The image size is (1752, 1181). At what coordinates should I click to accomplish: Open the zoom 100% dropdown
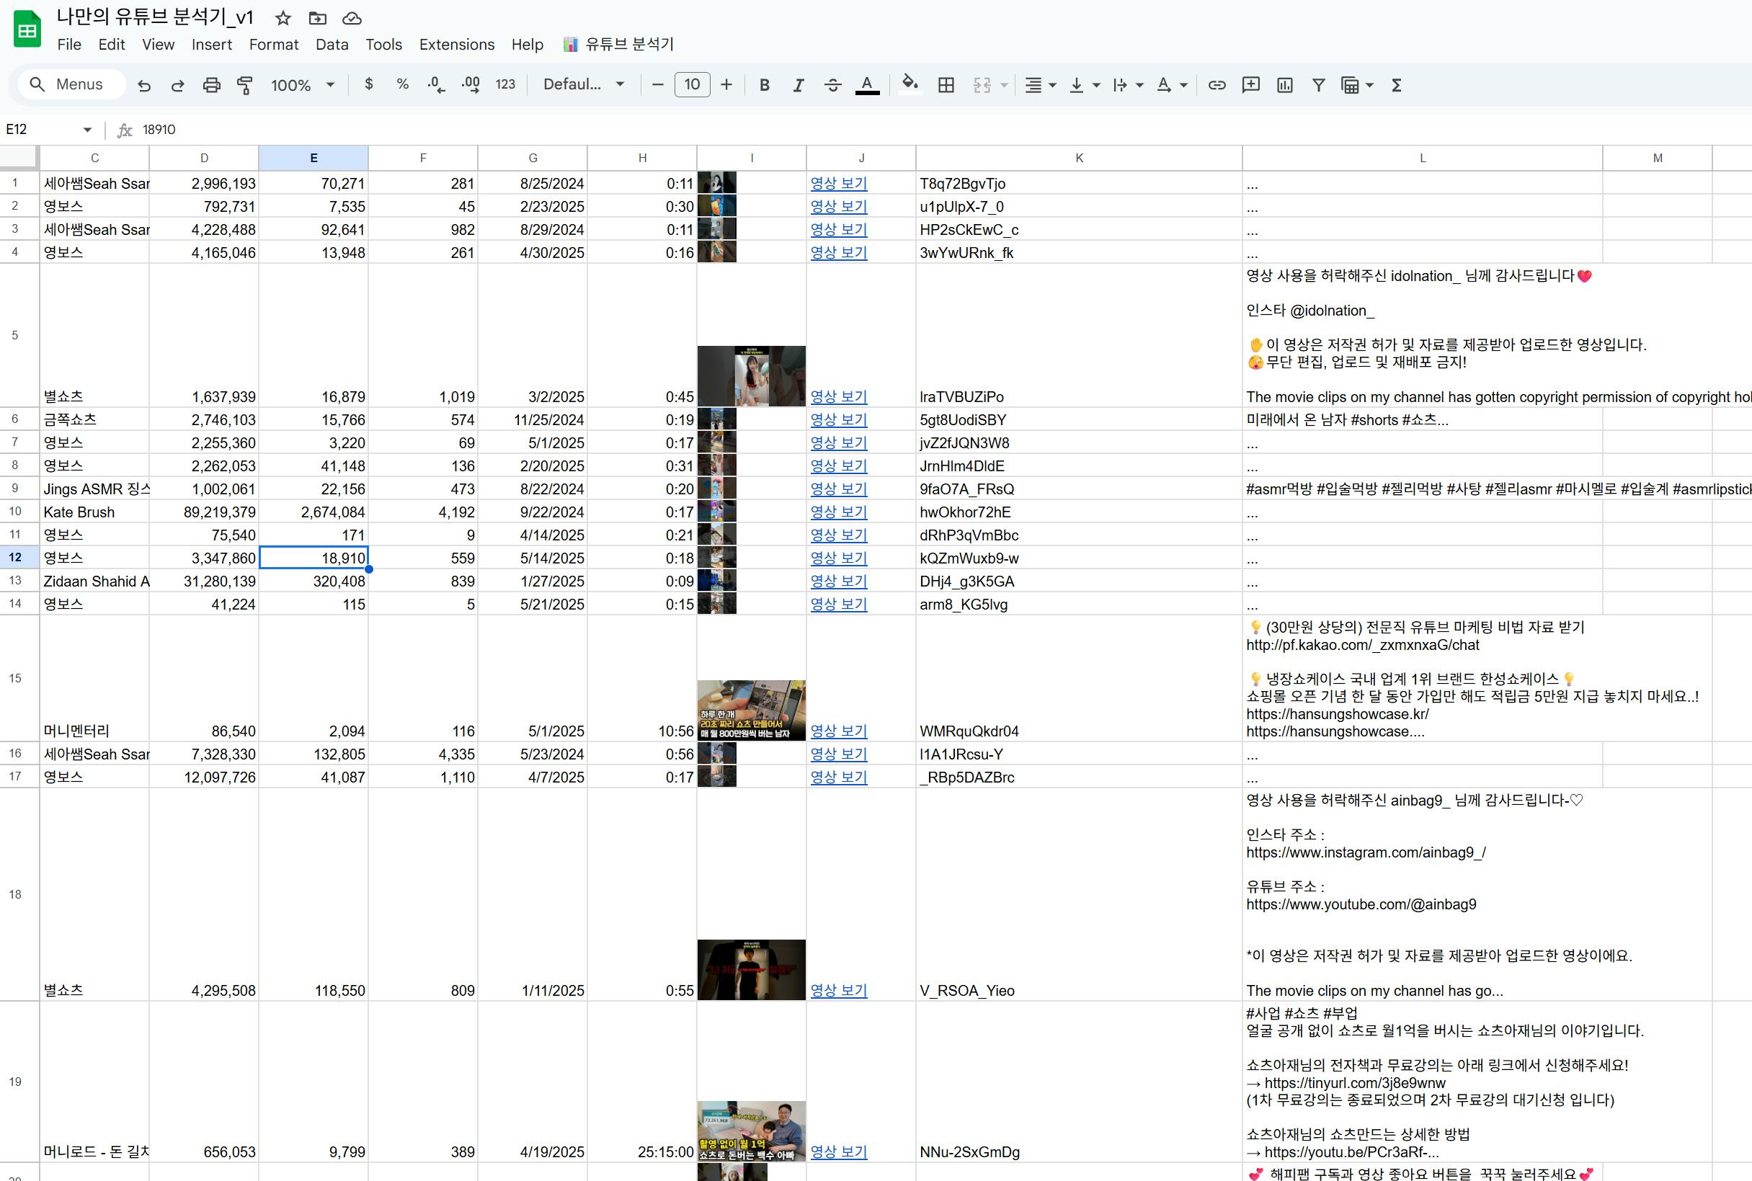302,85
